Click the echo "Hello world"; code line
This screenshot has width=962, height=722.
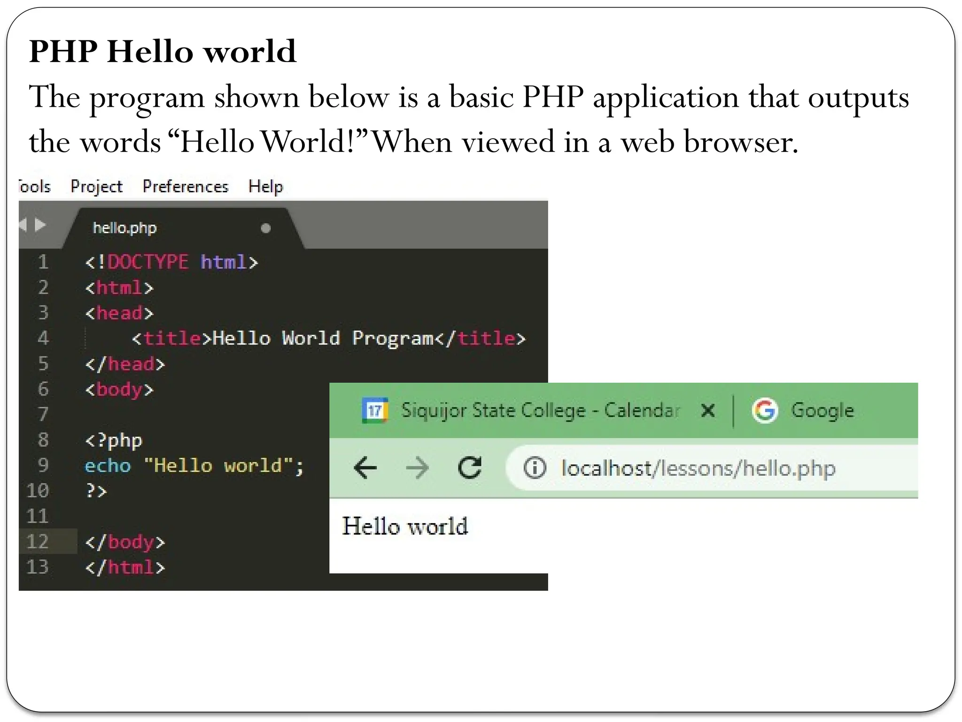(194, 466)
